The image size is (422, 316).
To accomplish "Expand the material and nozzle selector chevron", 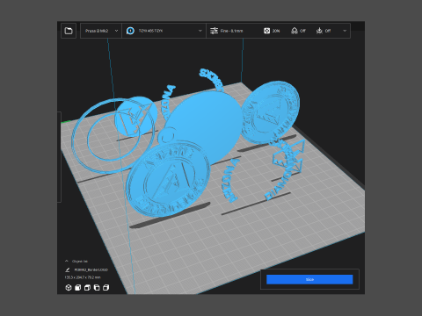I will pos(200,31).
